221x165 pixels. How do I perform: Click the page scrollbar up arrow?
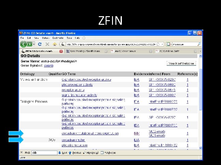point(200,56)
